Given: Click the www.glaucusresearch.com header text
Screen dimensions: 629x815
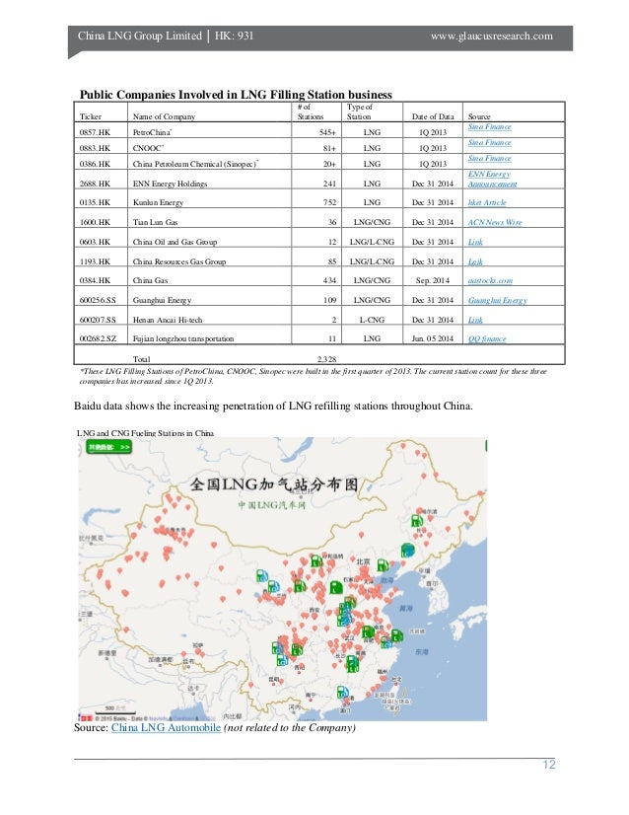Looking at the screenshot, I should [x=491, y=36].
